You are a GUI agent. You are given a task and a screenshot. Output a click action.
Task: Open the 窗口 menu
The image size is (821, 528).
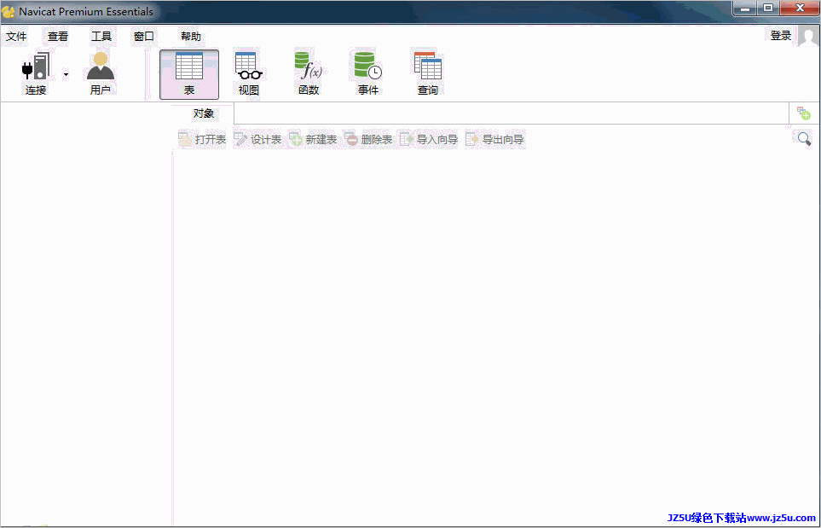144,36
